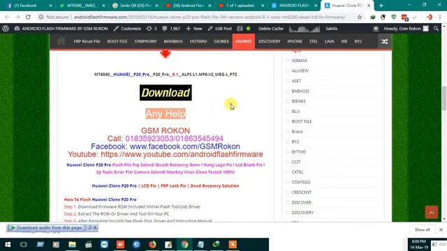Open File Explorer from the taskbar

pos(72,245)
